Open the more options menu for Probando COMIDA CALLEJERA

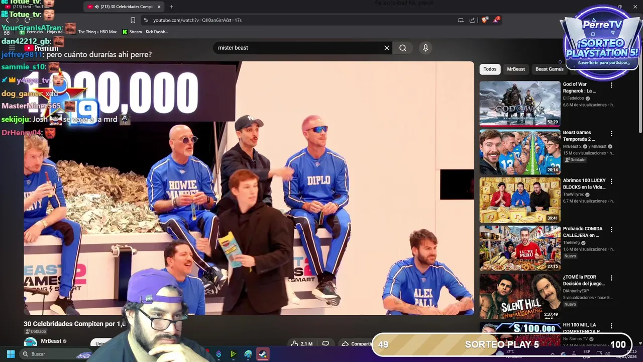click(x=611, y=230)
